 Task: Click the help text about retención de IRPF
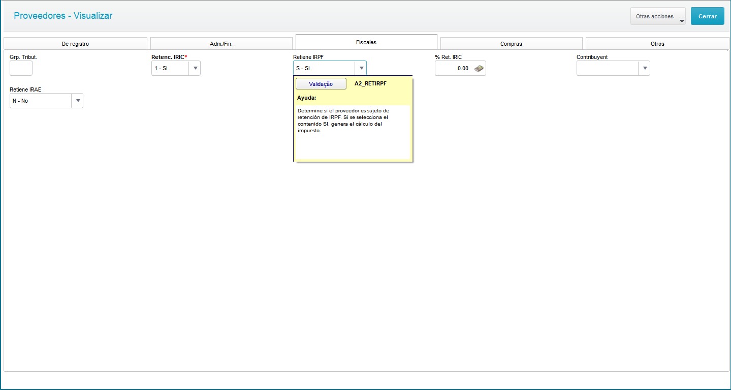click(343, 121)
